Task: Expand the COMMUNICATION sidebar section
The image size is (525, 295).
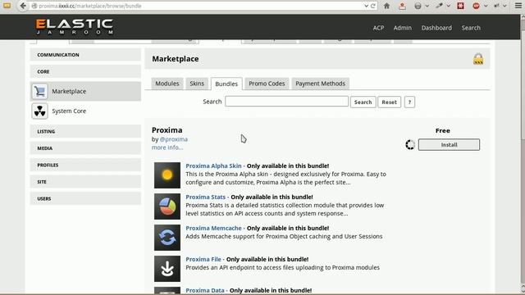Action: 85,55
